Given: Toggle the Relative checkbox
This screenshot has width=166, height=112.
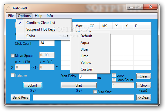Looking at the screenshot, I should [x=12, y=75].
